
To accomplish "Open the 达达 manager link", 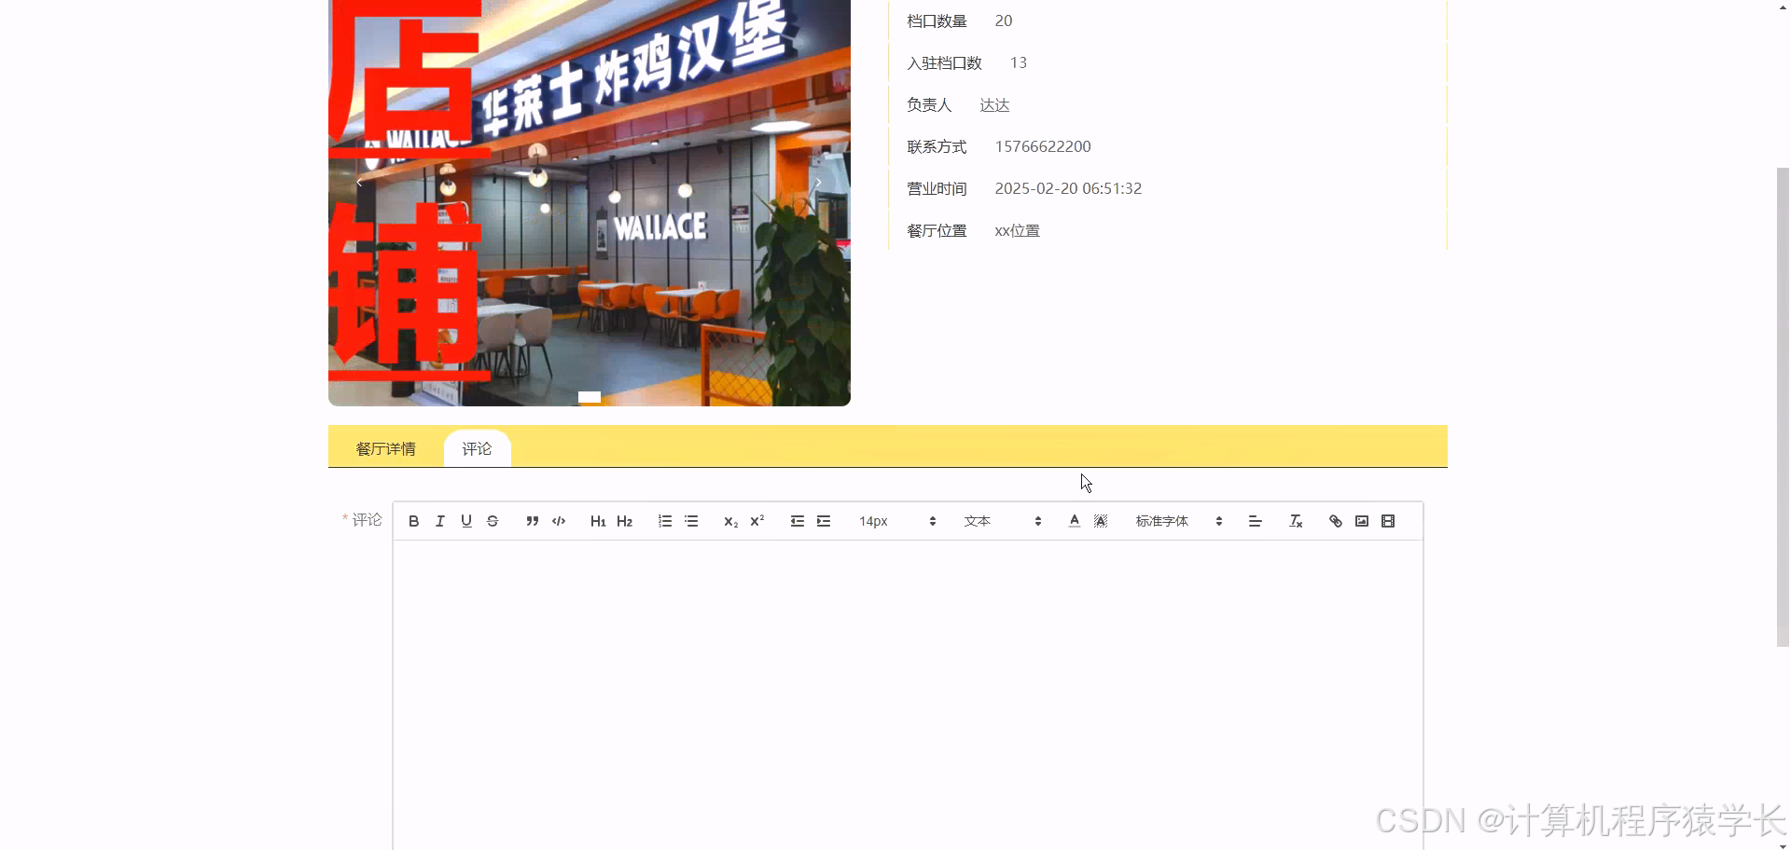I will pos(994,104).
